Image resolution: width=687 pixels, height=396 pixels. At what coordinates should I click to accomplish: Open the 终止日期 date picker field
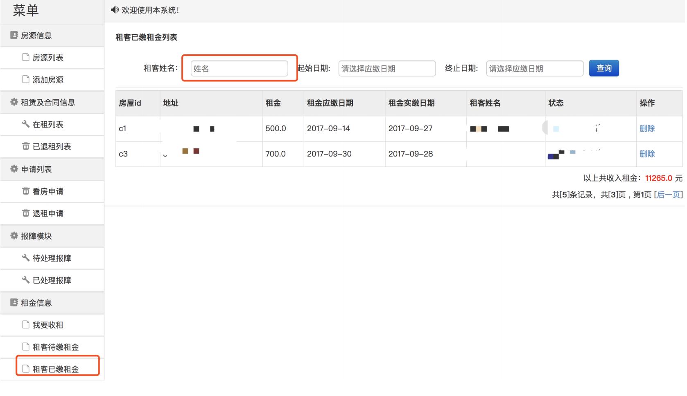(x=535, y=68)
